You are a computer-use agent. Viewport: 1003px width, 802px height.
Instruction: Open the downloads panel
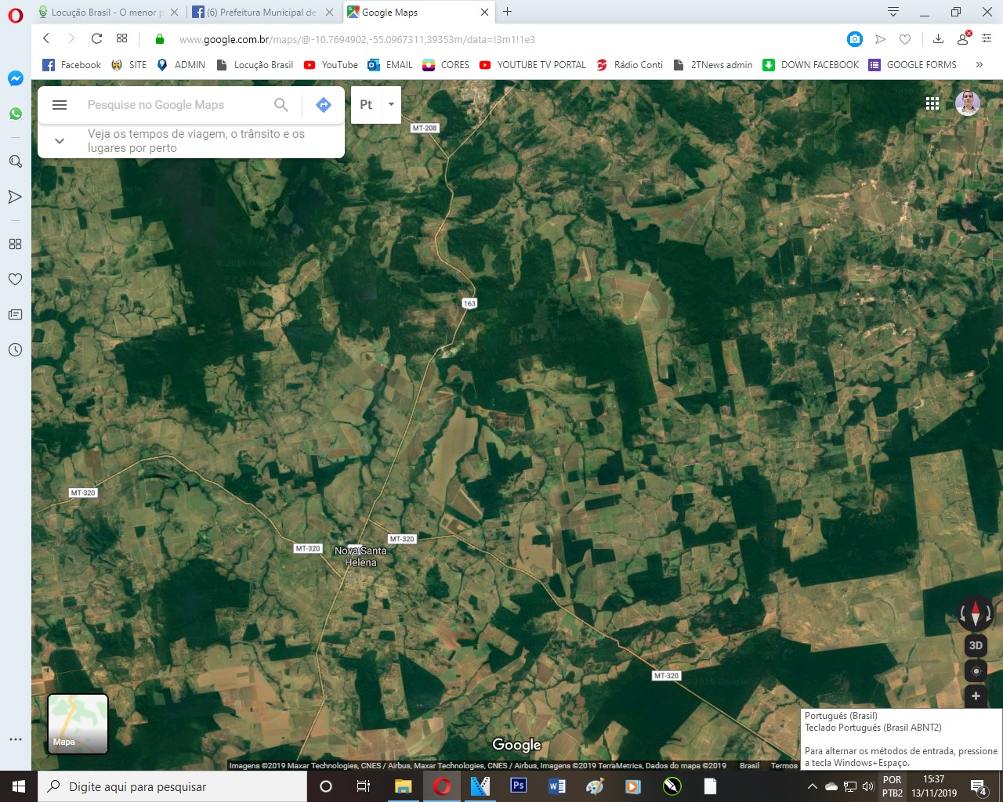[x=938, y=38]
